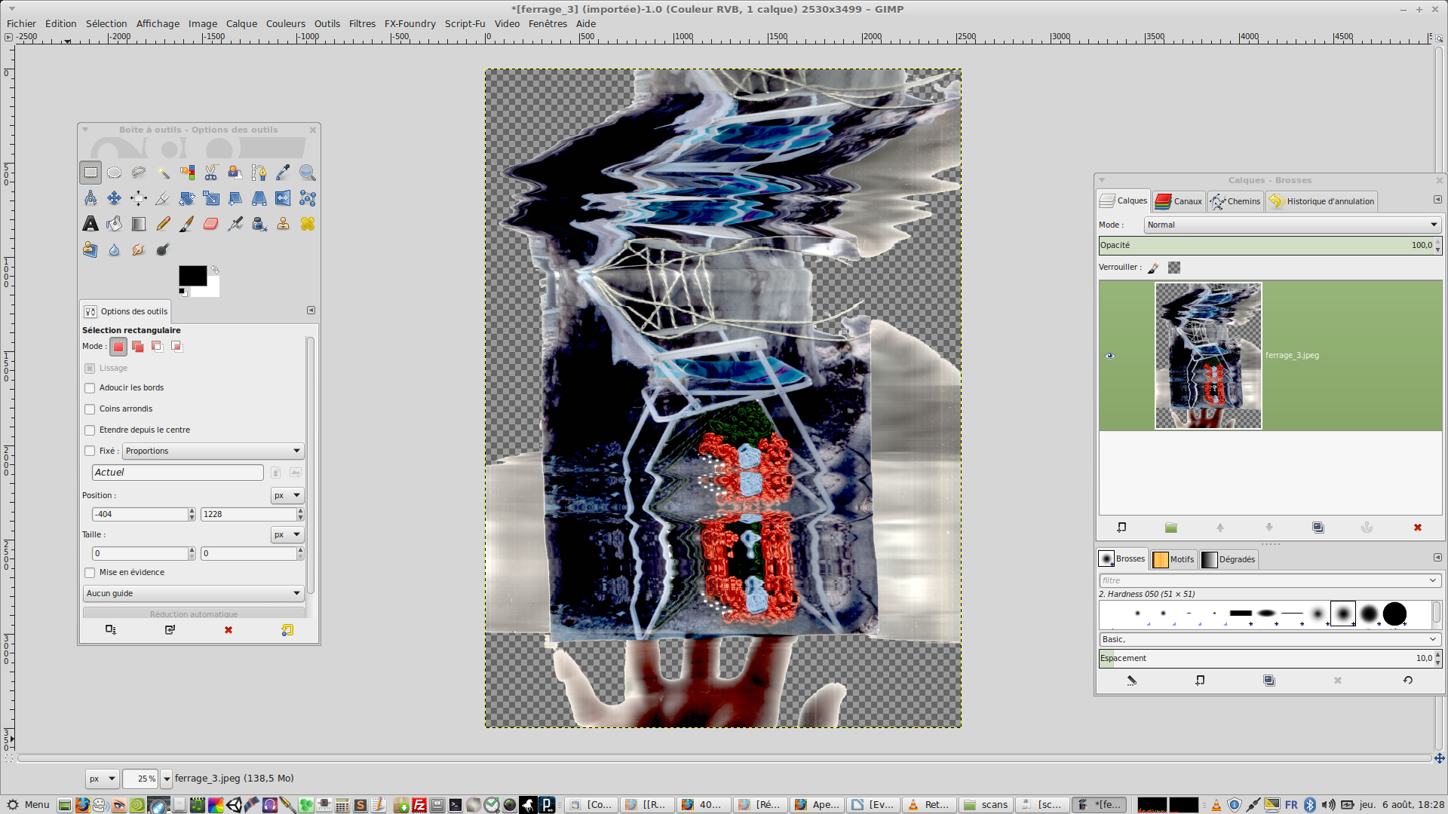This screenshot has width=1448, height=814.
Task: Select the Zoom magnifier tool
Action: pyautogui.click(x=307, y=173)
